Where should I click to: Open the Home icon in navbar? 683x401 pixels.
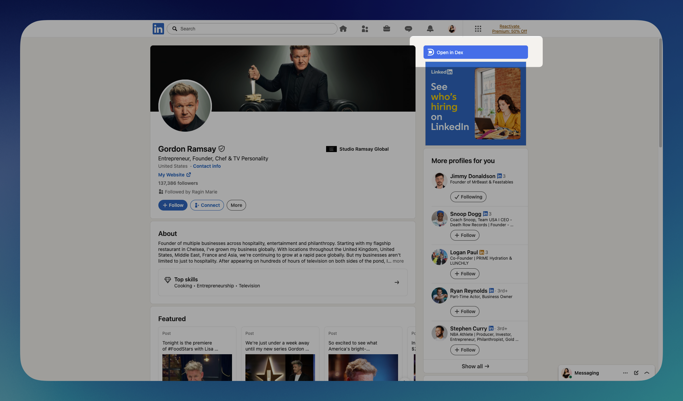pyautogui.click(x=343, y=29)
